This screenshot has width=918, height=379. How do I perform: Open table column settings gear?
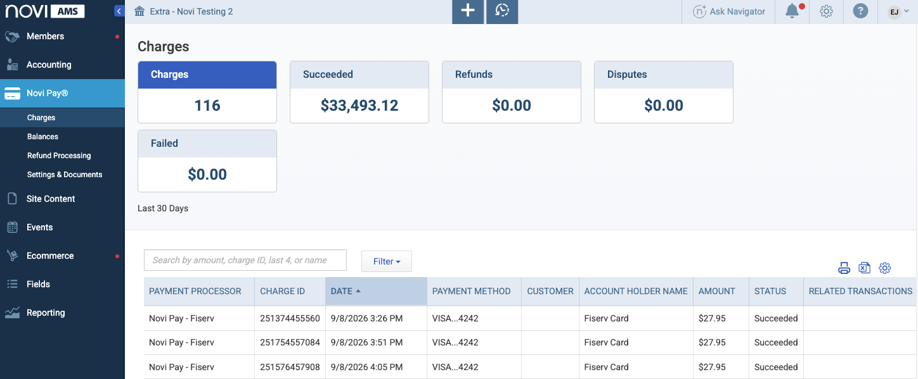pos(885,268)
